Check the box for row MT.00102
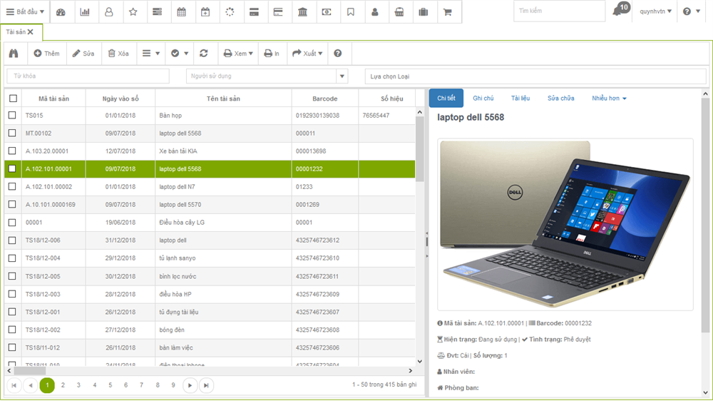The height and width of the screenshot is (401, 713). [12, 133]
